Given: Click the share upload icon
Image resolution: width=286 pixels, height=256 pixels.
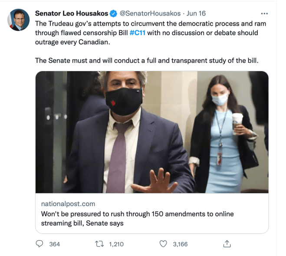Looking at the screenshot, I should (x=227, y=244).
